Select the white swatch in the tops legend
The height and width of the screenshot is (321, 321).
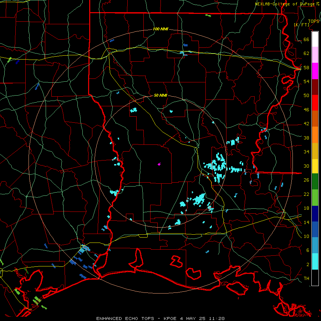tap(315, 39)
